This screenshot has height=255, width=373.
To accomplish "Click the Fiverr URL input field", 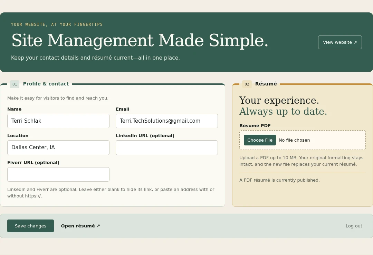I will click(x=58, y=174).
